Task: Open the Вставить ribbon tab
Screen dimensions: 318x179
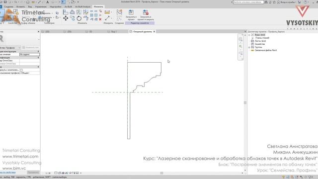Action: 20,6
